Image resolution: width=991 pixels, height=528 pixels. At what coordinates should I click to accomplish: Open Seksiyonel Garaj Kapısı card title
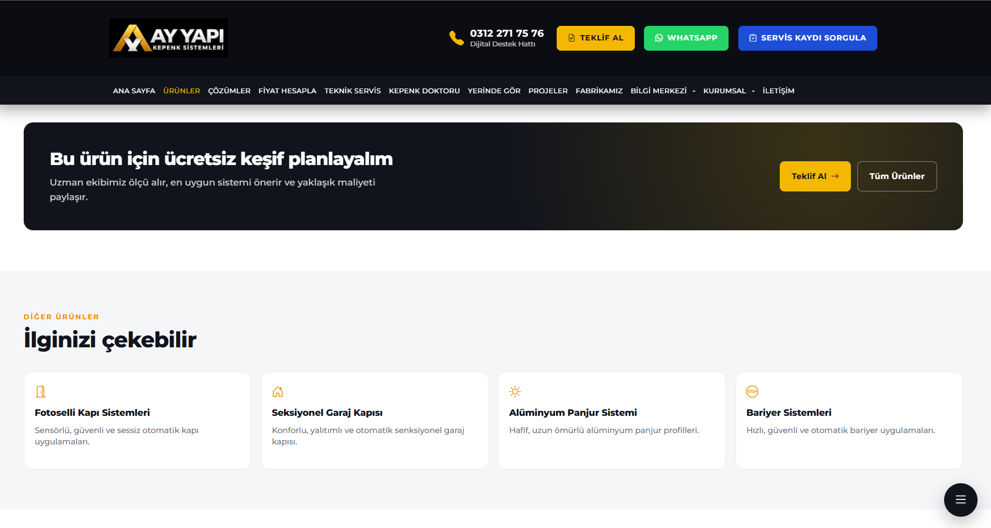pyautogui.click(x=327, y=413)
